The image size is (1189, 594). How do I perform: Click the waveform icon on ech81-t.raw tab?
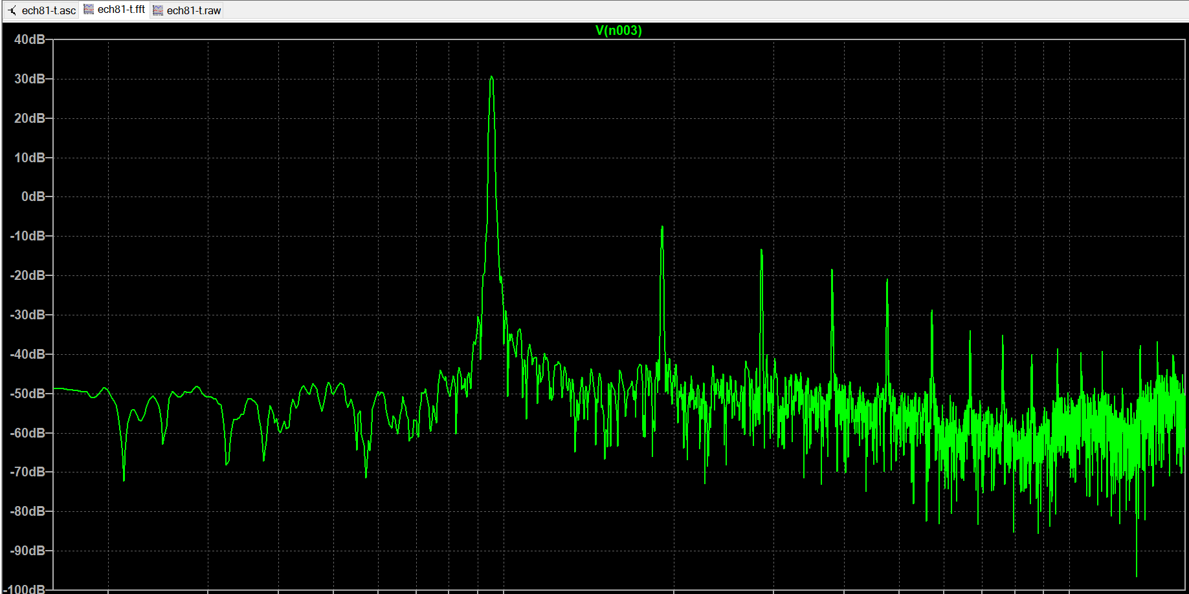tap(158, 10)
